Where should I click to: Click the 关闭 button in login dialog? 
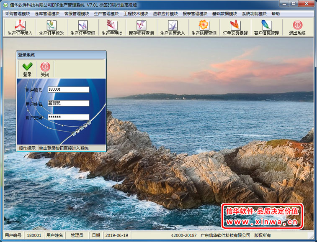(45, 69)
